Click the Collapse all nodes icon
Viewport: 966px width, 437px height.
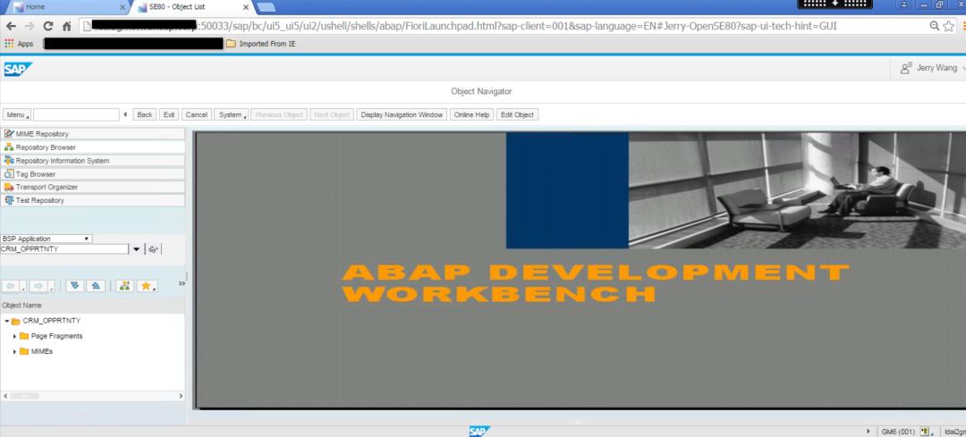pos(96,286)
